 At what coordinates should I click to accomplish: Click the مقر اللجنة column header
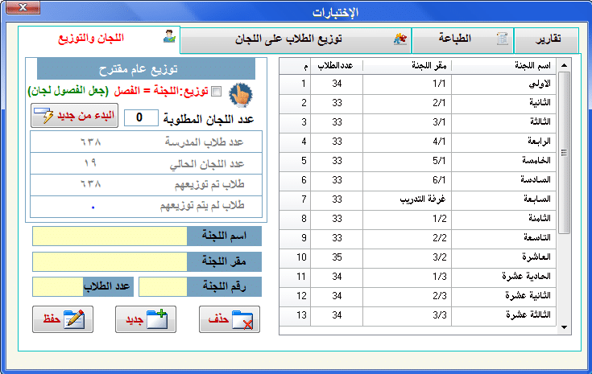[407, 66]
